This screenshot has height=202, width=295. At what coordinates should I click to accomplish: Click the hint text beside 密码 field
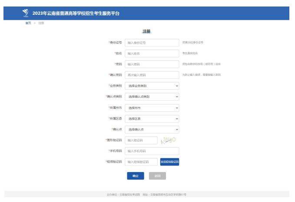(x=201, y=64)
